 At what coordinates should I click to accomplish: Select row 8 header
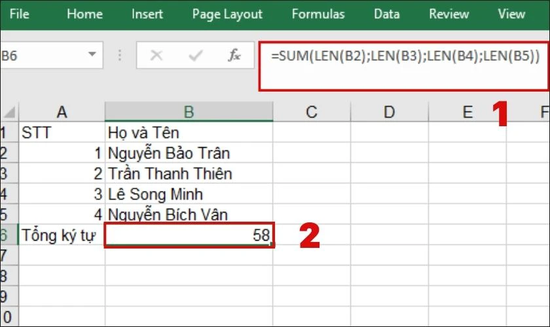pos(9,276)
